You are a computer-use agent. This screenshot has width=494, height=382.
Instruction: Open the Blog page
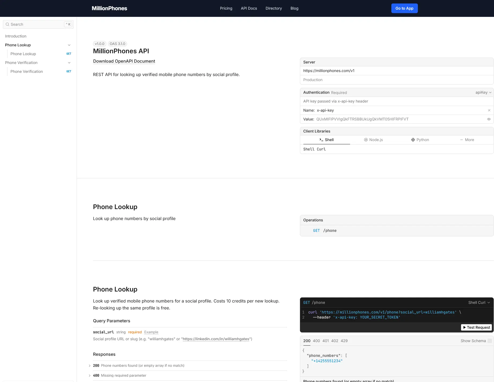point(294,8)
